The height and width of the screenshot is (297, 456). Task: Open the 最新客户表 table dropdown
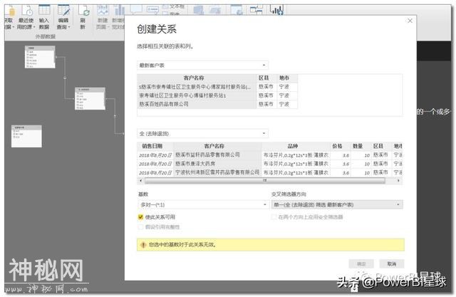click(202, 64)
